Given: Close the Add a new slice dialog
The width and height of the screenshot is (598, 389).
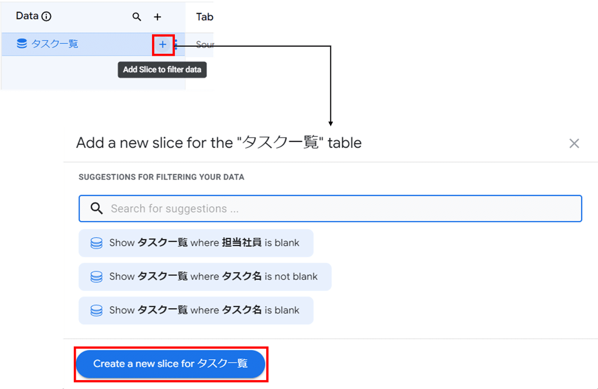Looking at the screenshot, I should (574, 144).
